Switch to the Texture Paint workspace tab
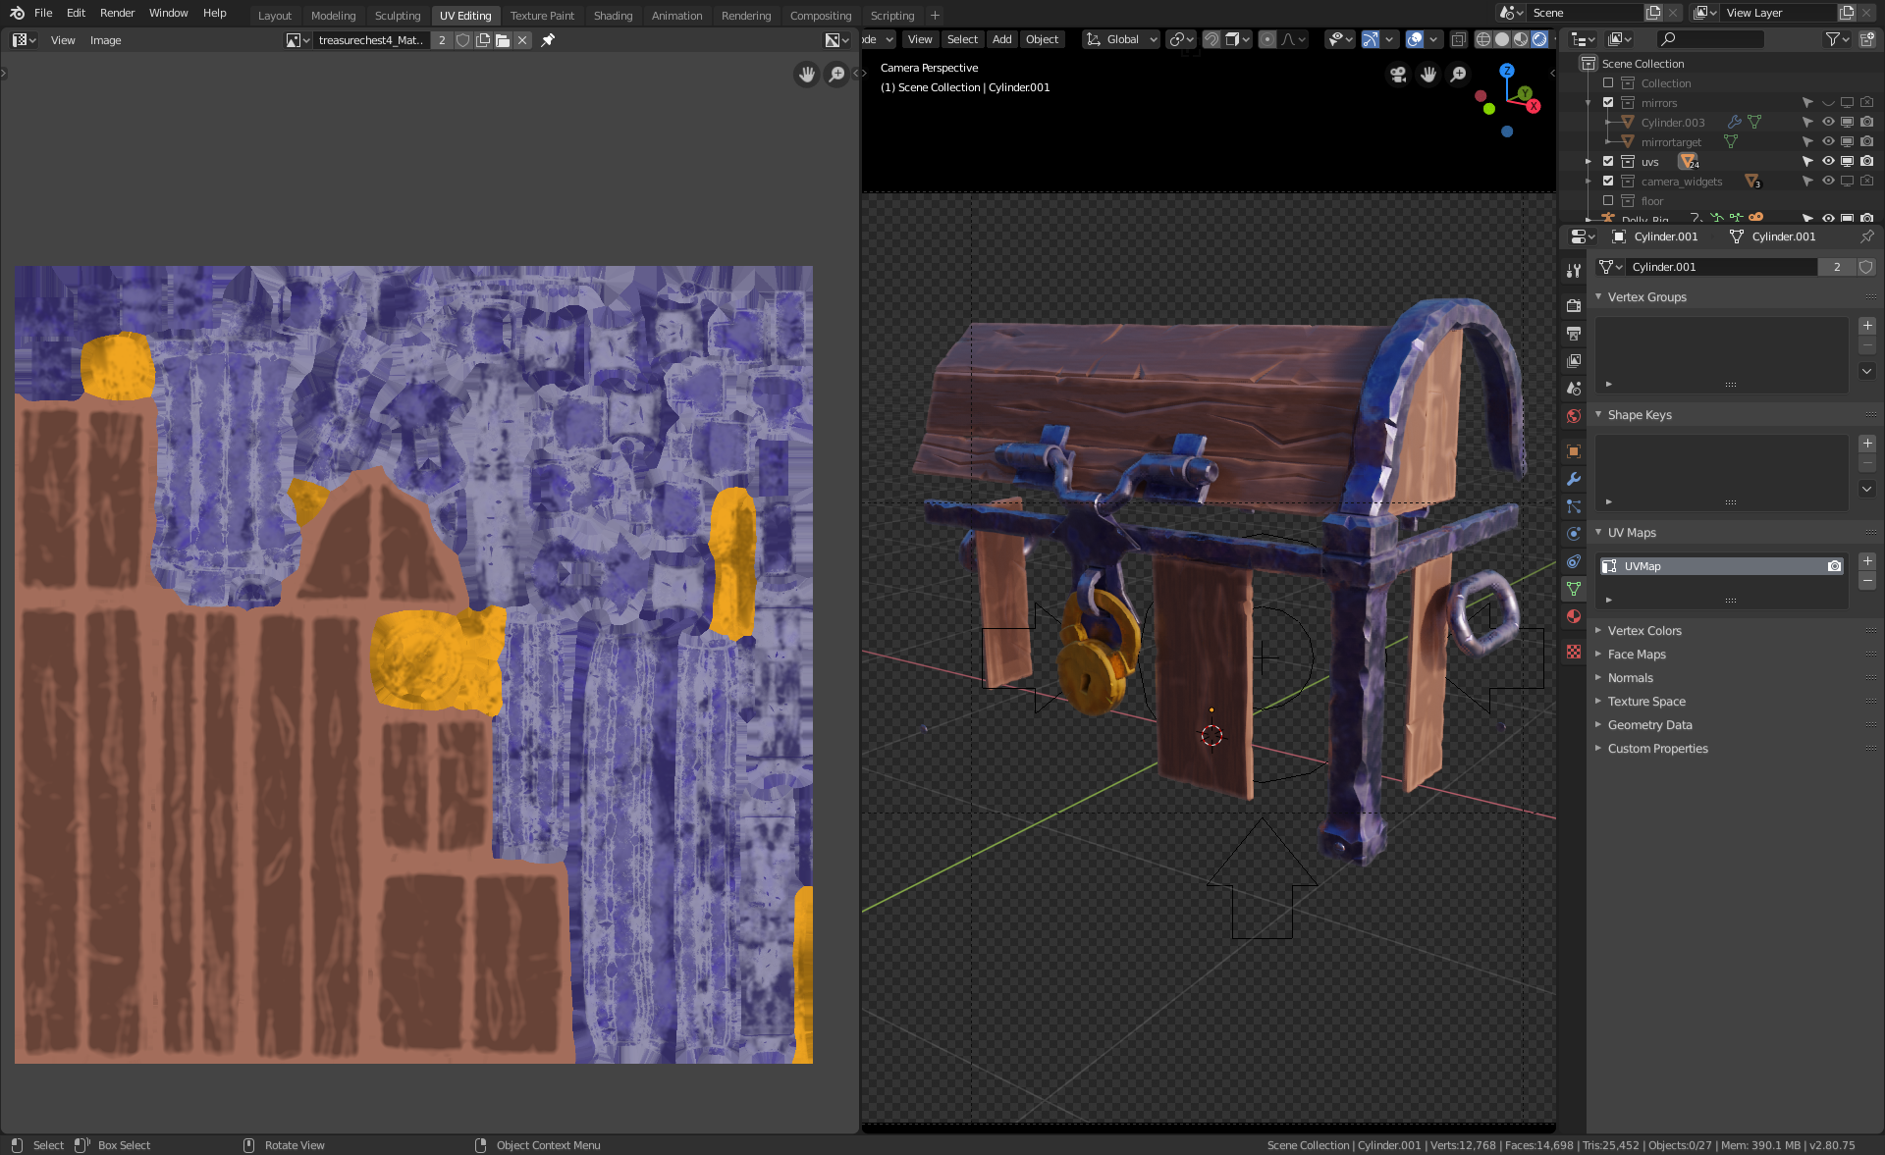1885x1155 pixels. tap(542, 16)
